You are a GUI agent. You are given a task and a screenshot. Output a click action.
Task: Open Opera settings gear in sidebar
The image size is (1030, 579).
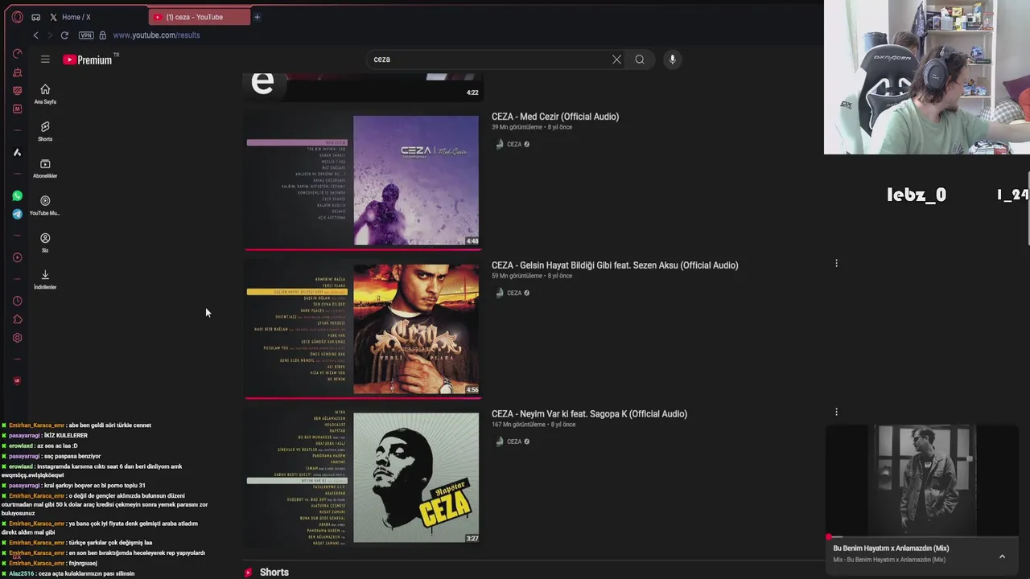17,338
